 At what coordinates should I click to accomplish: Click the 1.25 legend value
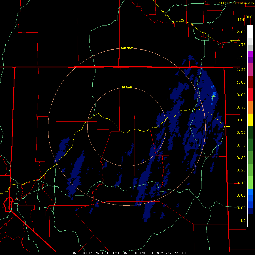coord(241,70)
